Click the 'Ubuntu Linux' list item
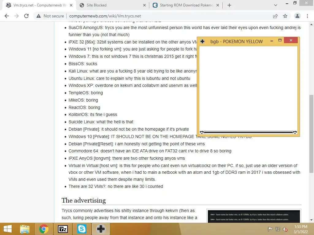Screen dimensions: 314x235 [129, 78]
